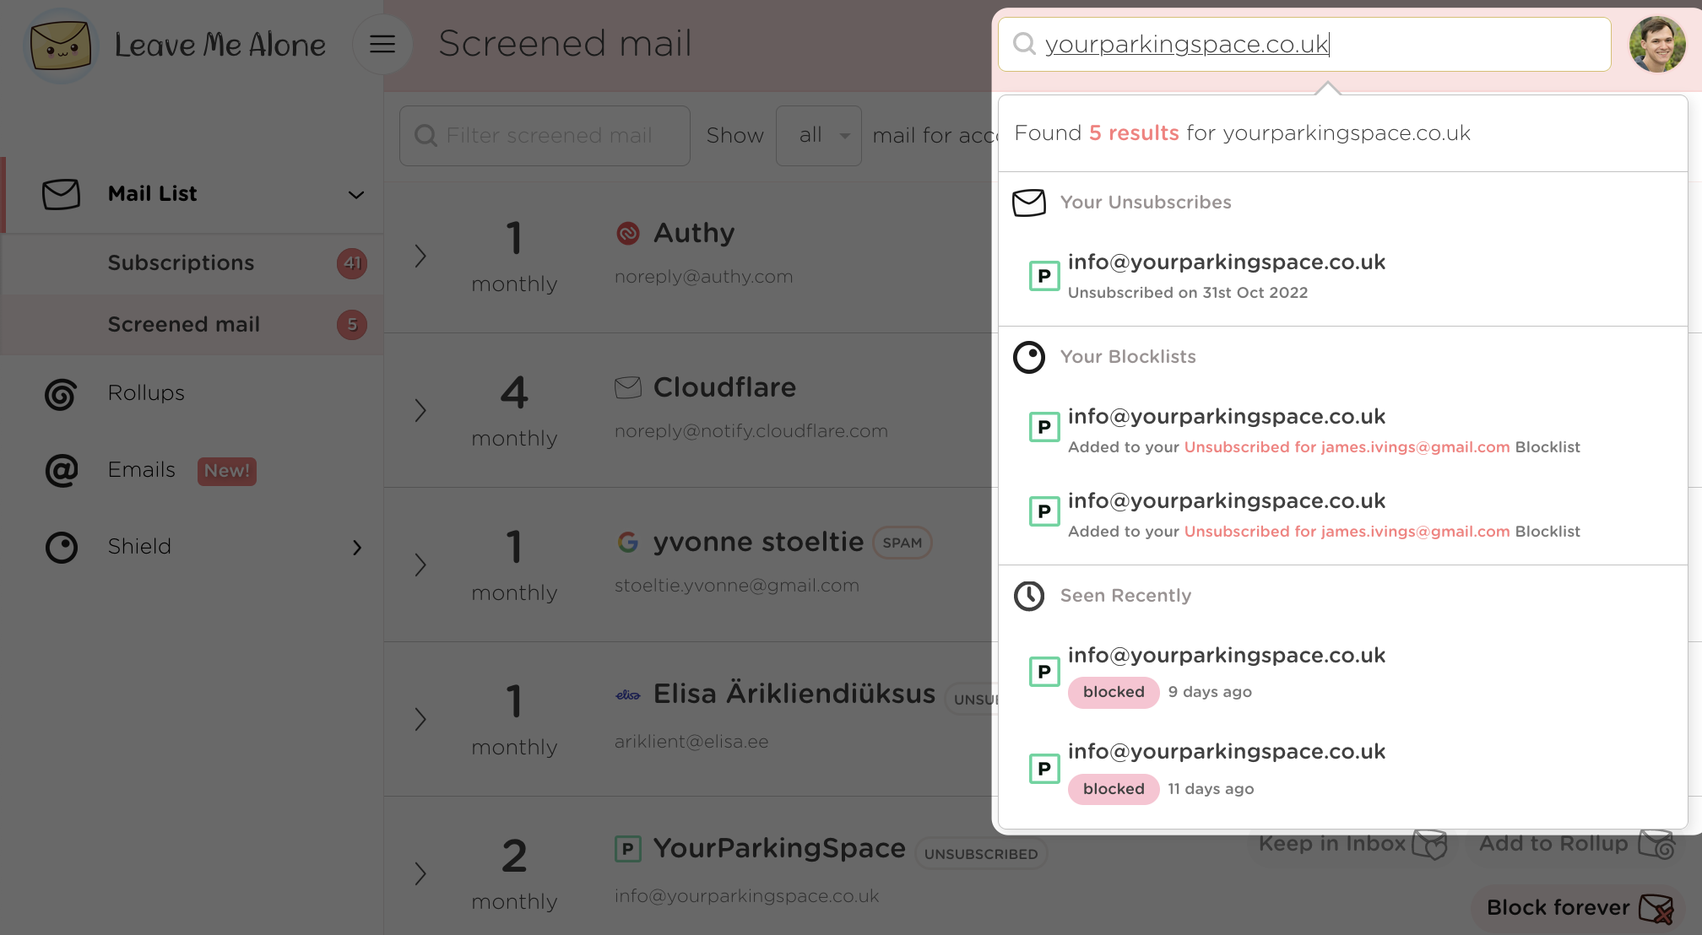The height and width of the screenshot is (935, 1702).
Task: Open the hamburger menu button
Action: coord(382,44)
